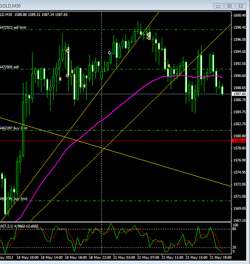Click the 1567.10 price scale label
This screenshot has width=250, height=264.
(239, 220)
